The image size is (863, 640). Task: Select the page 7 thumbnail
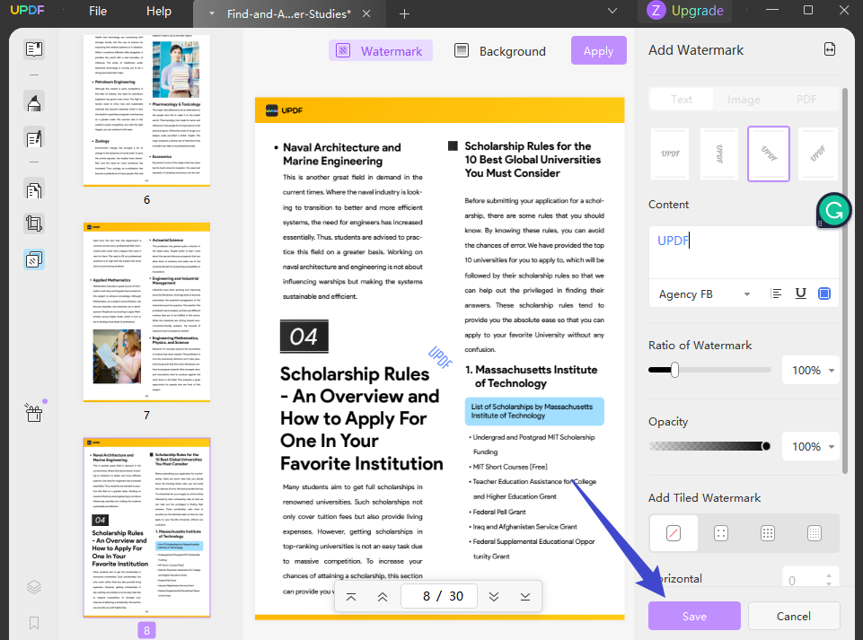pyautogui.click(x=146, y=312)
